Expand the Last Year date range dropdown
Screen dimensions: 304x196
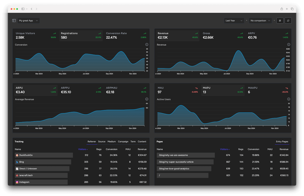coord(234,21)
